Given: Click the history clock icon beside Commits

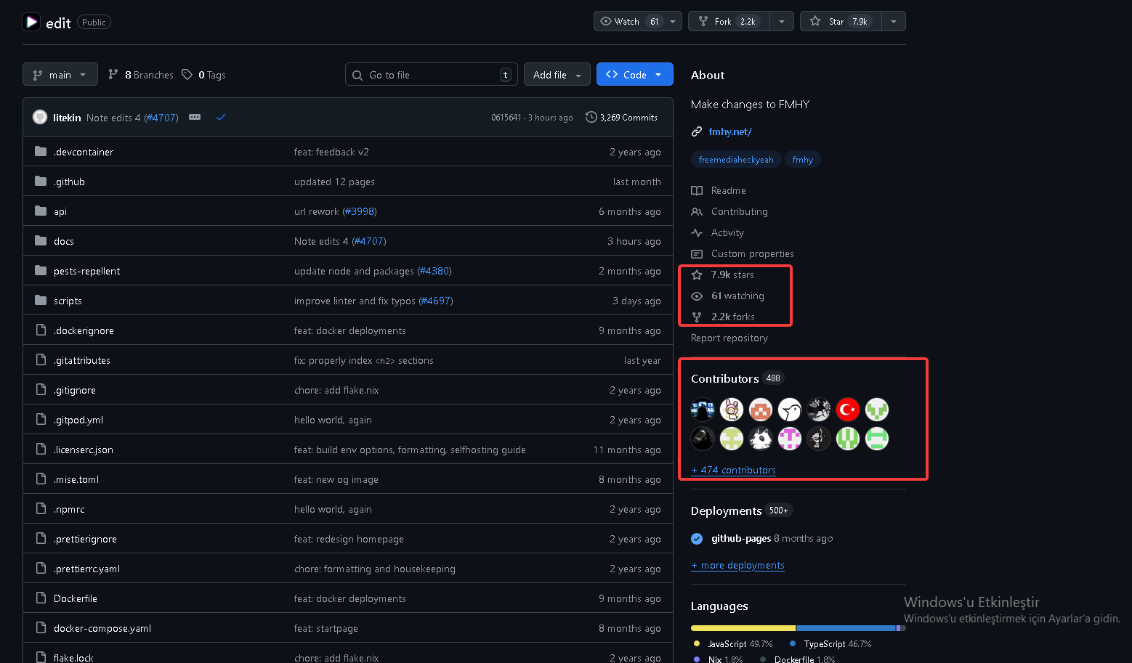Looking at the screenshot, I should point(591,117).
